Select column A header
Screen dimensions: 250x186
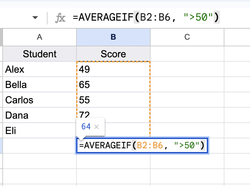40,37
